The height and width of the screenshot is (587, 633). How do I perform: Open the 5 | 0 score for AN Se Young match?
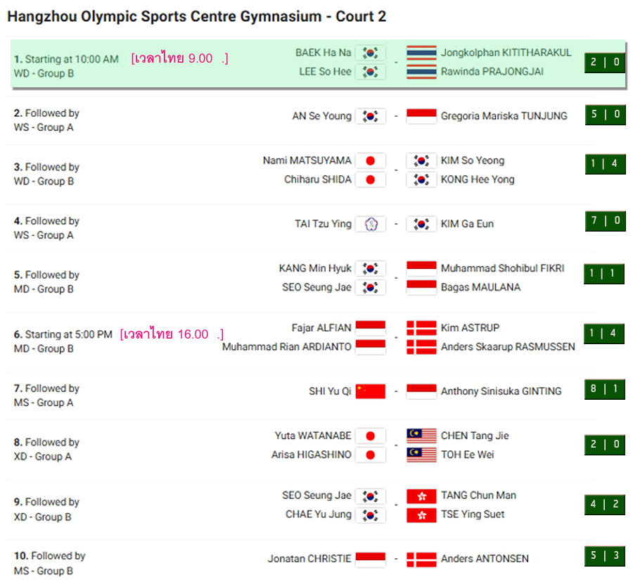tap(605, 114)
